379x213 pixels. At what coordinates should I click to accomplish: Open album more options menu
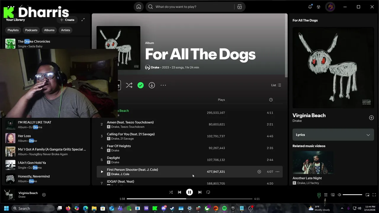coord(163,85)
